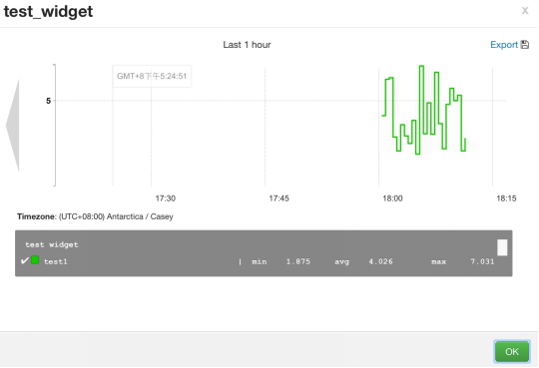This screenshot has height=368, width=539.
Task: Click the floppy disk save icon
Action: point(525,45)
